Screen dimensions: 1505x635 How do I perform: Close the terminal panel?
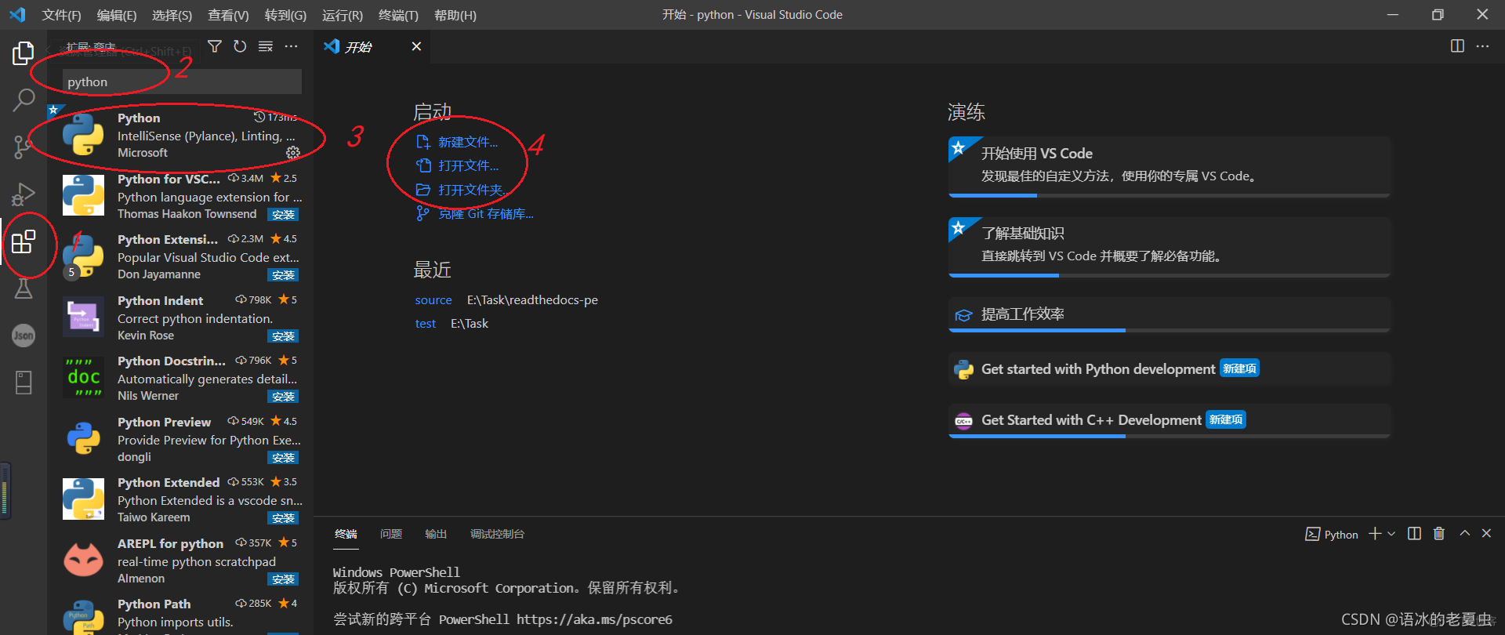[1486, 533]
